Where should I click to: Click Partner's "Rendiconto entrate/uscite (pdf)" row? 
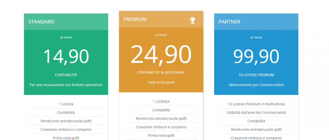pyautogui.click(x=256, y=129)
